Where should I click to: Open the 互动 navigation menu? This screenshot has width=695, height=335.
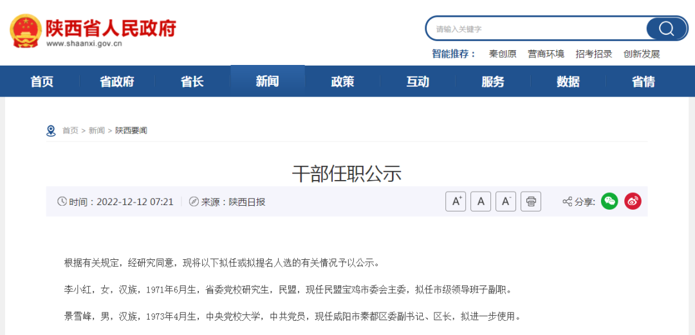(418, 82)
